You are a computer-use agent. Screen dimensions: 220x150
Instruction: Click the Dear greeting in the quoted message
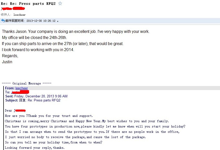(x=15, y=111)
